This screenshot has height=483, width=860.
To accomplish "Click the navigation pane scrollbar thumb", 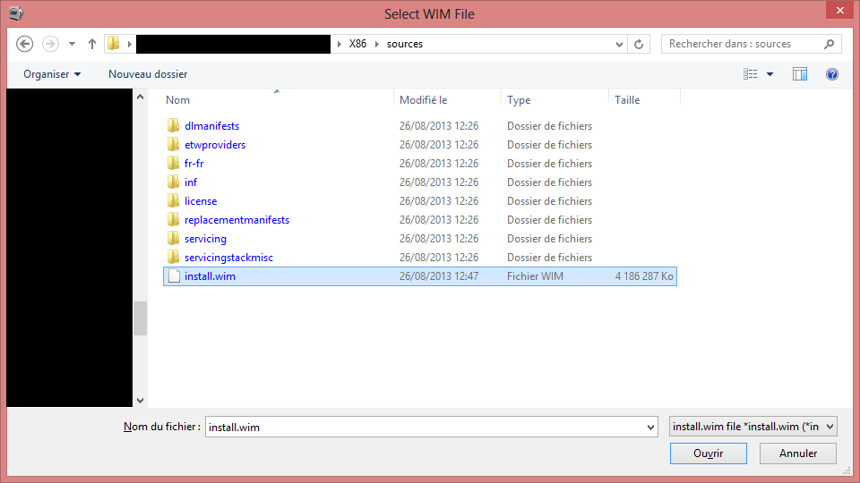I will point(140,318).
